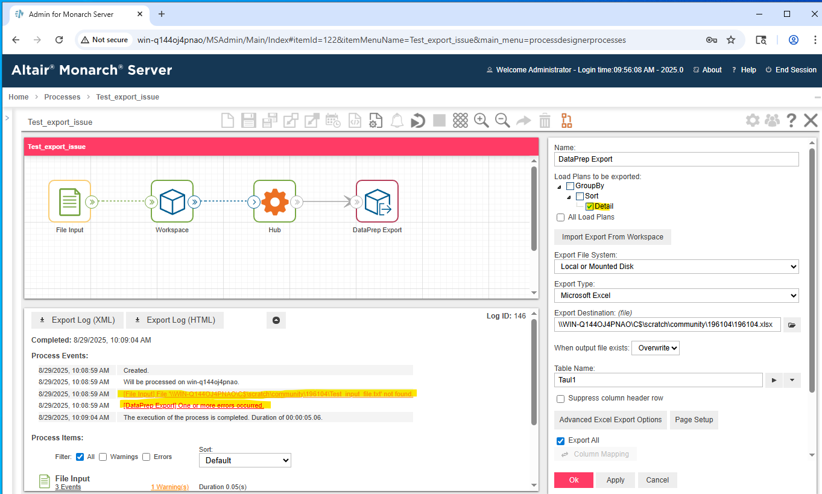Select the DataPrep Export node

click(x=377, y=201)
